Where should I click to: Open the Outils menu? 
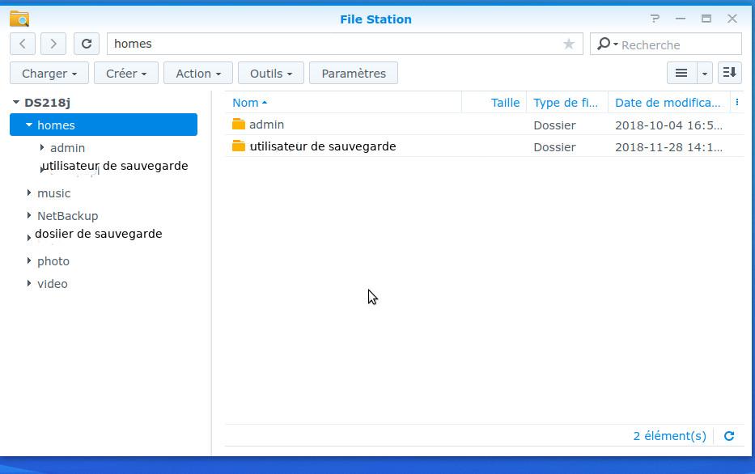[x=271, y=73]
